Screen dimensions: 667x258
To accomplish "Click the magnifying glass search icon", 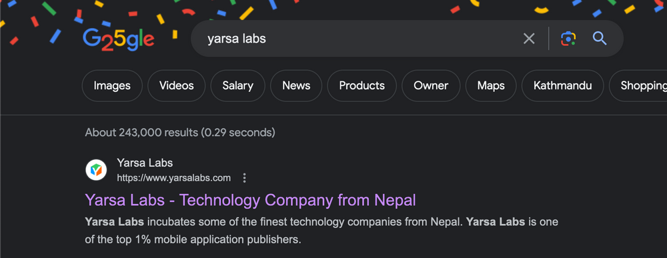I will [x=600, y=39].
